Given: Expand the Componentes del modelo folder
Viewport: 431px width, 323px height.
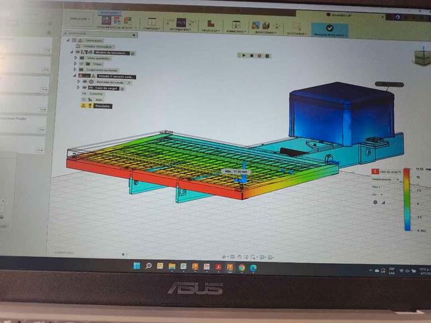Looking at the screenshot, I should [x=75, y=69].
